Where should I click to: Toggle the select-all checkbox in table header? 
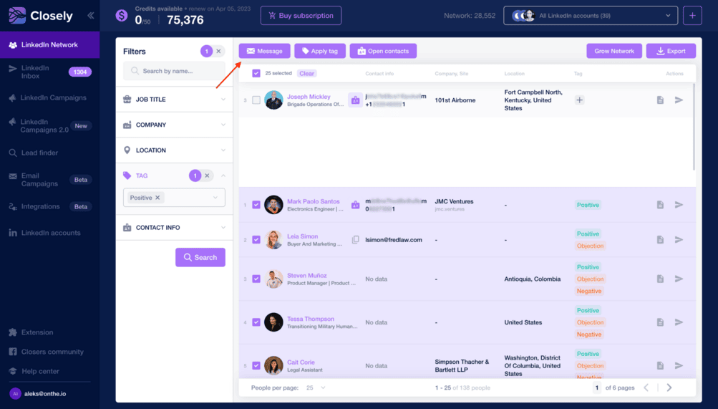pyautogui.click(x=256, y=73)
